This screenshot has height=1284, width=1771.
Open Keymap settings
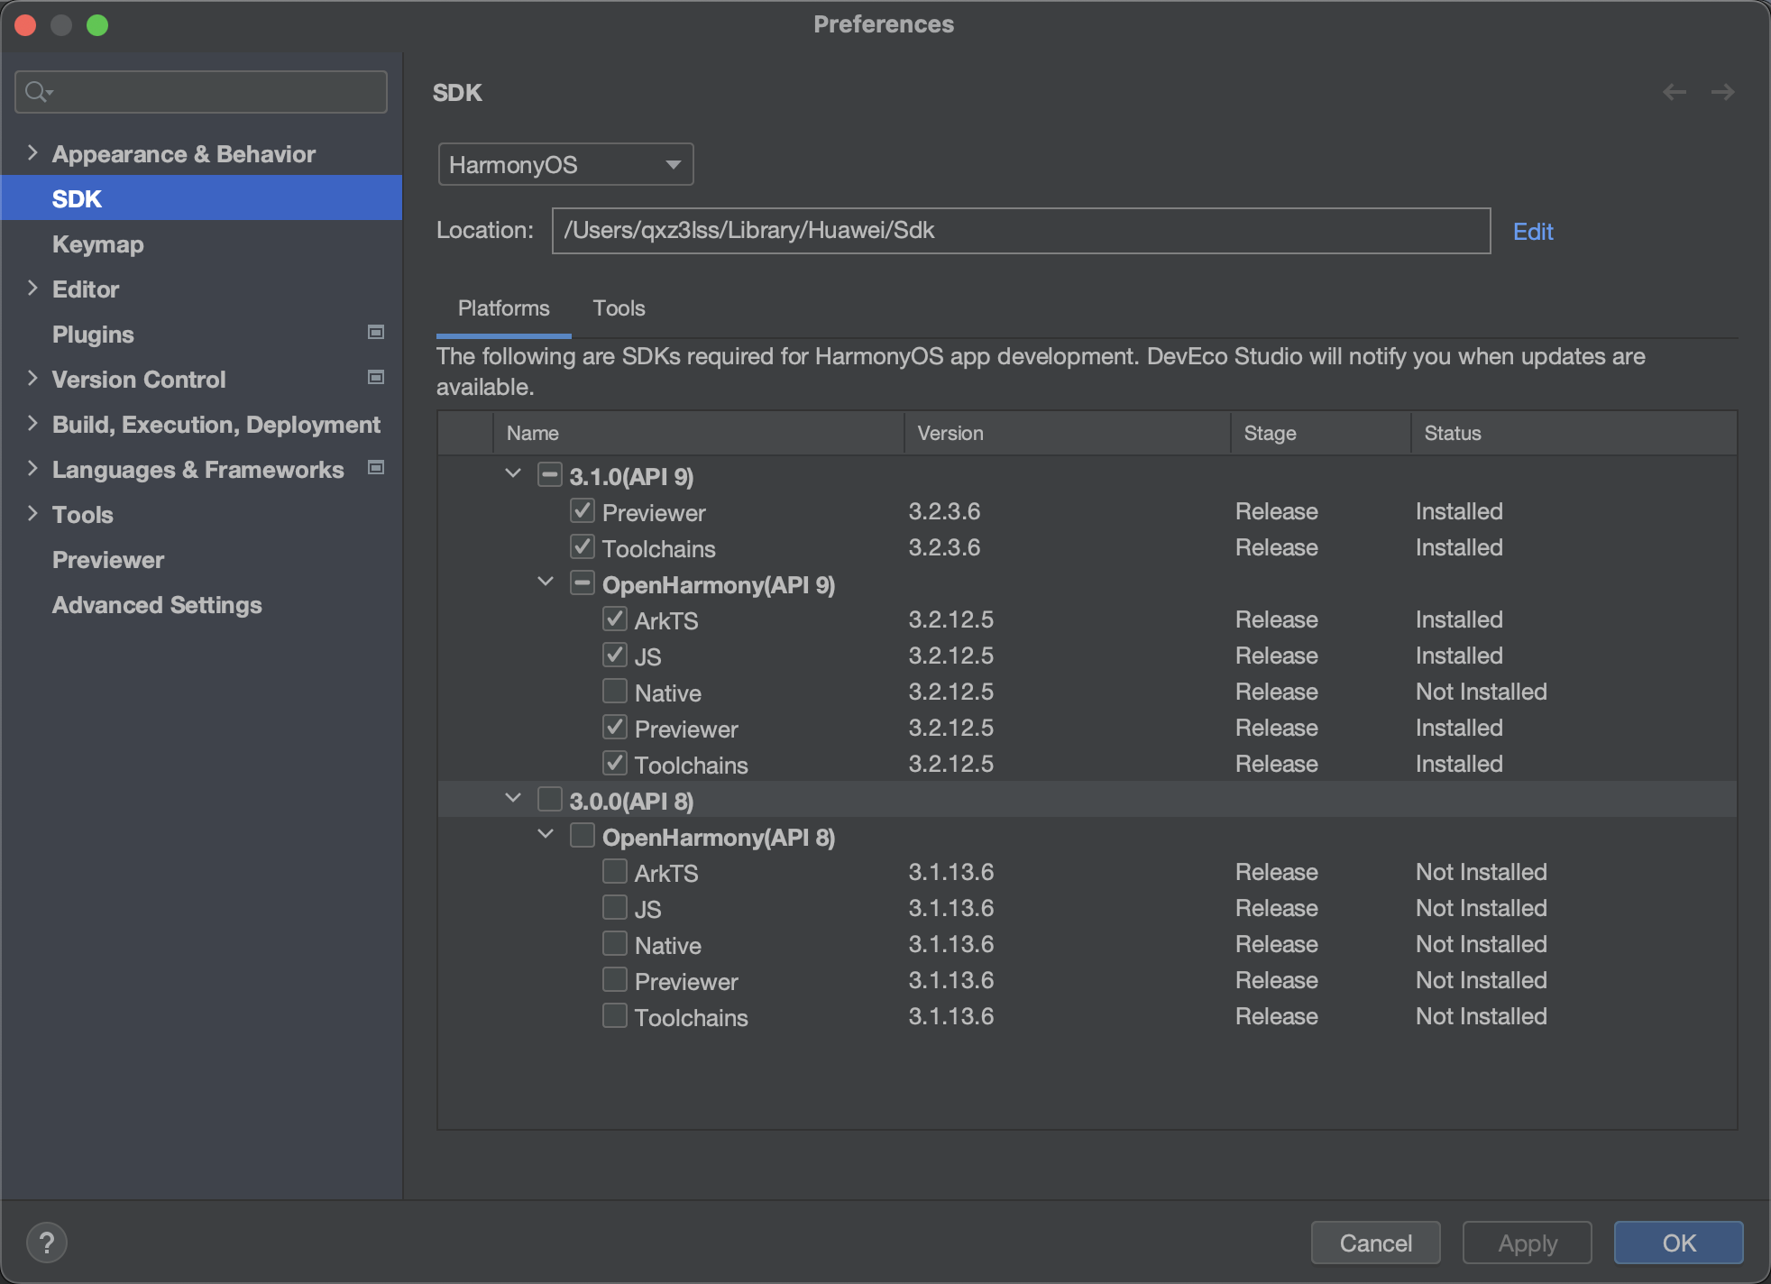click(98, 244)
